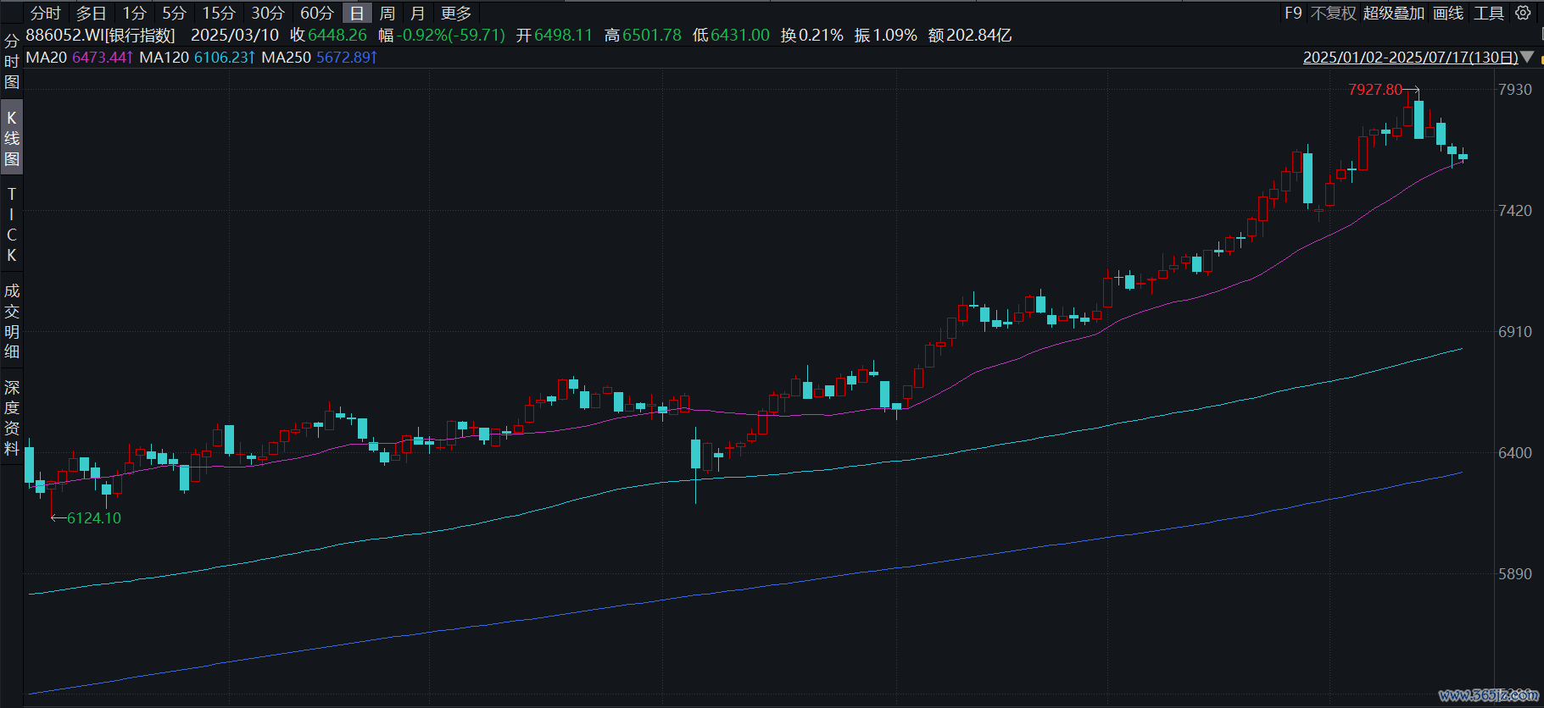Open the K线图 side tab

point(12,138)
